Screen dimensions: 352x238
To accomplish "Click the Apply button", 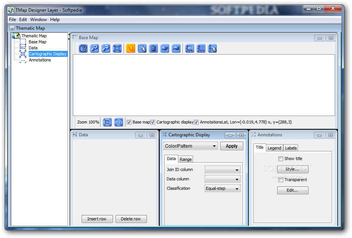I will (x=232, y=146).
